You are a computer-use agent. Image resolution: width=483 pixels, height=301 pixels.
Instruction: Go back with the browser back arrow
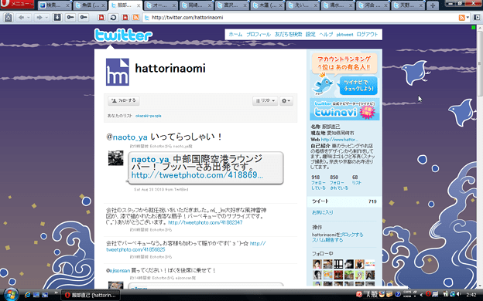21,18
